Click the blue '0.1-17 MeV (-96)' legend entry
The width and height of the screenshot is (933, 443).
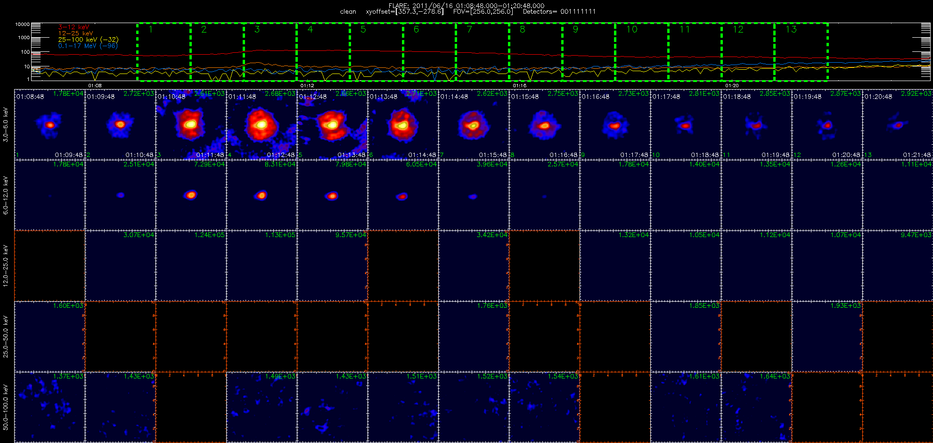(88, 46)
